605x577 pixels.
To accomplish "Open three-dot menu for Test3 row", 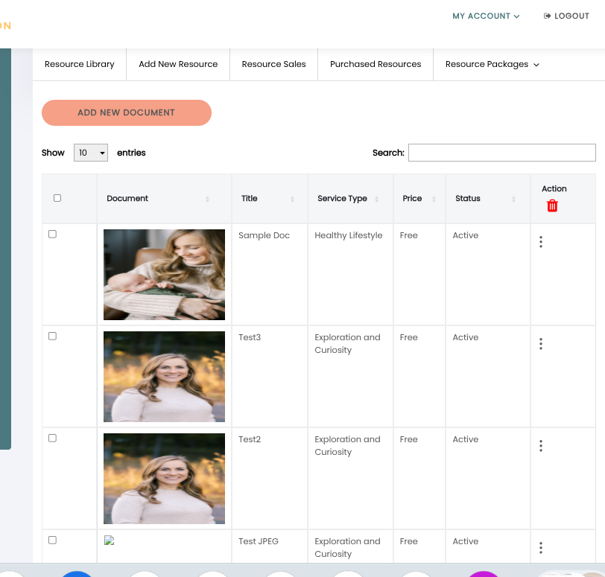I will click(541, 344).
